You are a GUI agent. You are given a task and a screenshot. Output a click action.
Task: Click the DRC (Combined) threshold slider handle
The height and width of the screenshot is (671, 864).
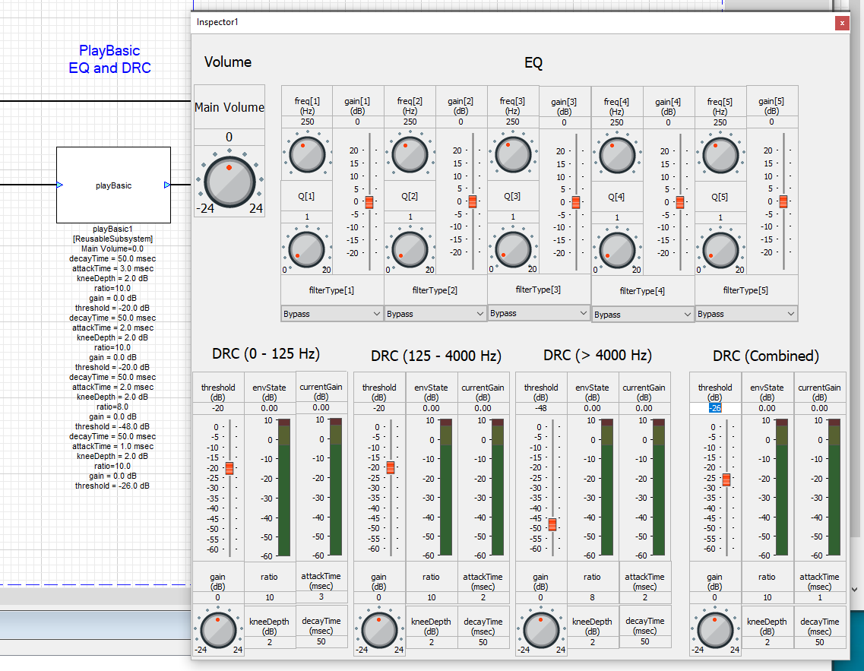(x=726, y=480)
